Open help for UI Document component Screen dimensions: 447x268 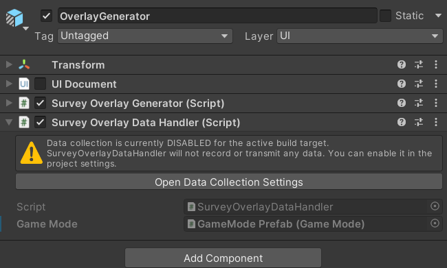402,84
